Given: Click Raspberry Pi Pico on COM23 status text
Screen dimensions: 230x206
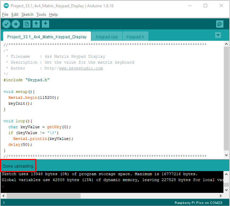Looking at the screenshot, I should point(198,203).
